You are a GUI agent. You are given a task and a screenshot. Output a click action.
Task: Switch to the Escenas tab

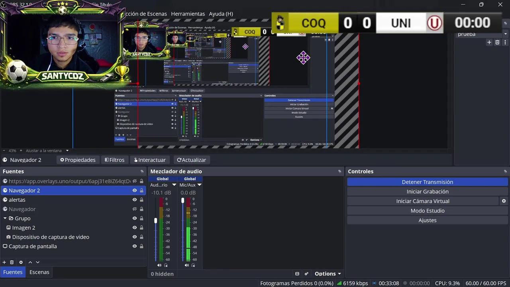(x=39, y=272)
